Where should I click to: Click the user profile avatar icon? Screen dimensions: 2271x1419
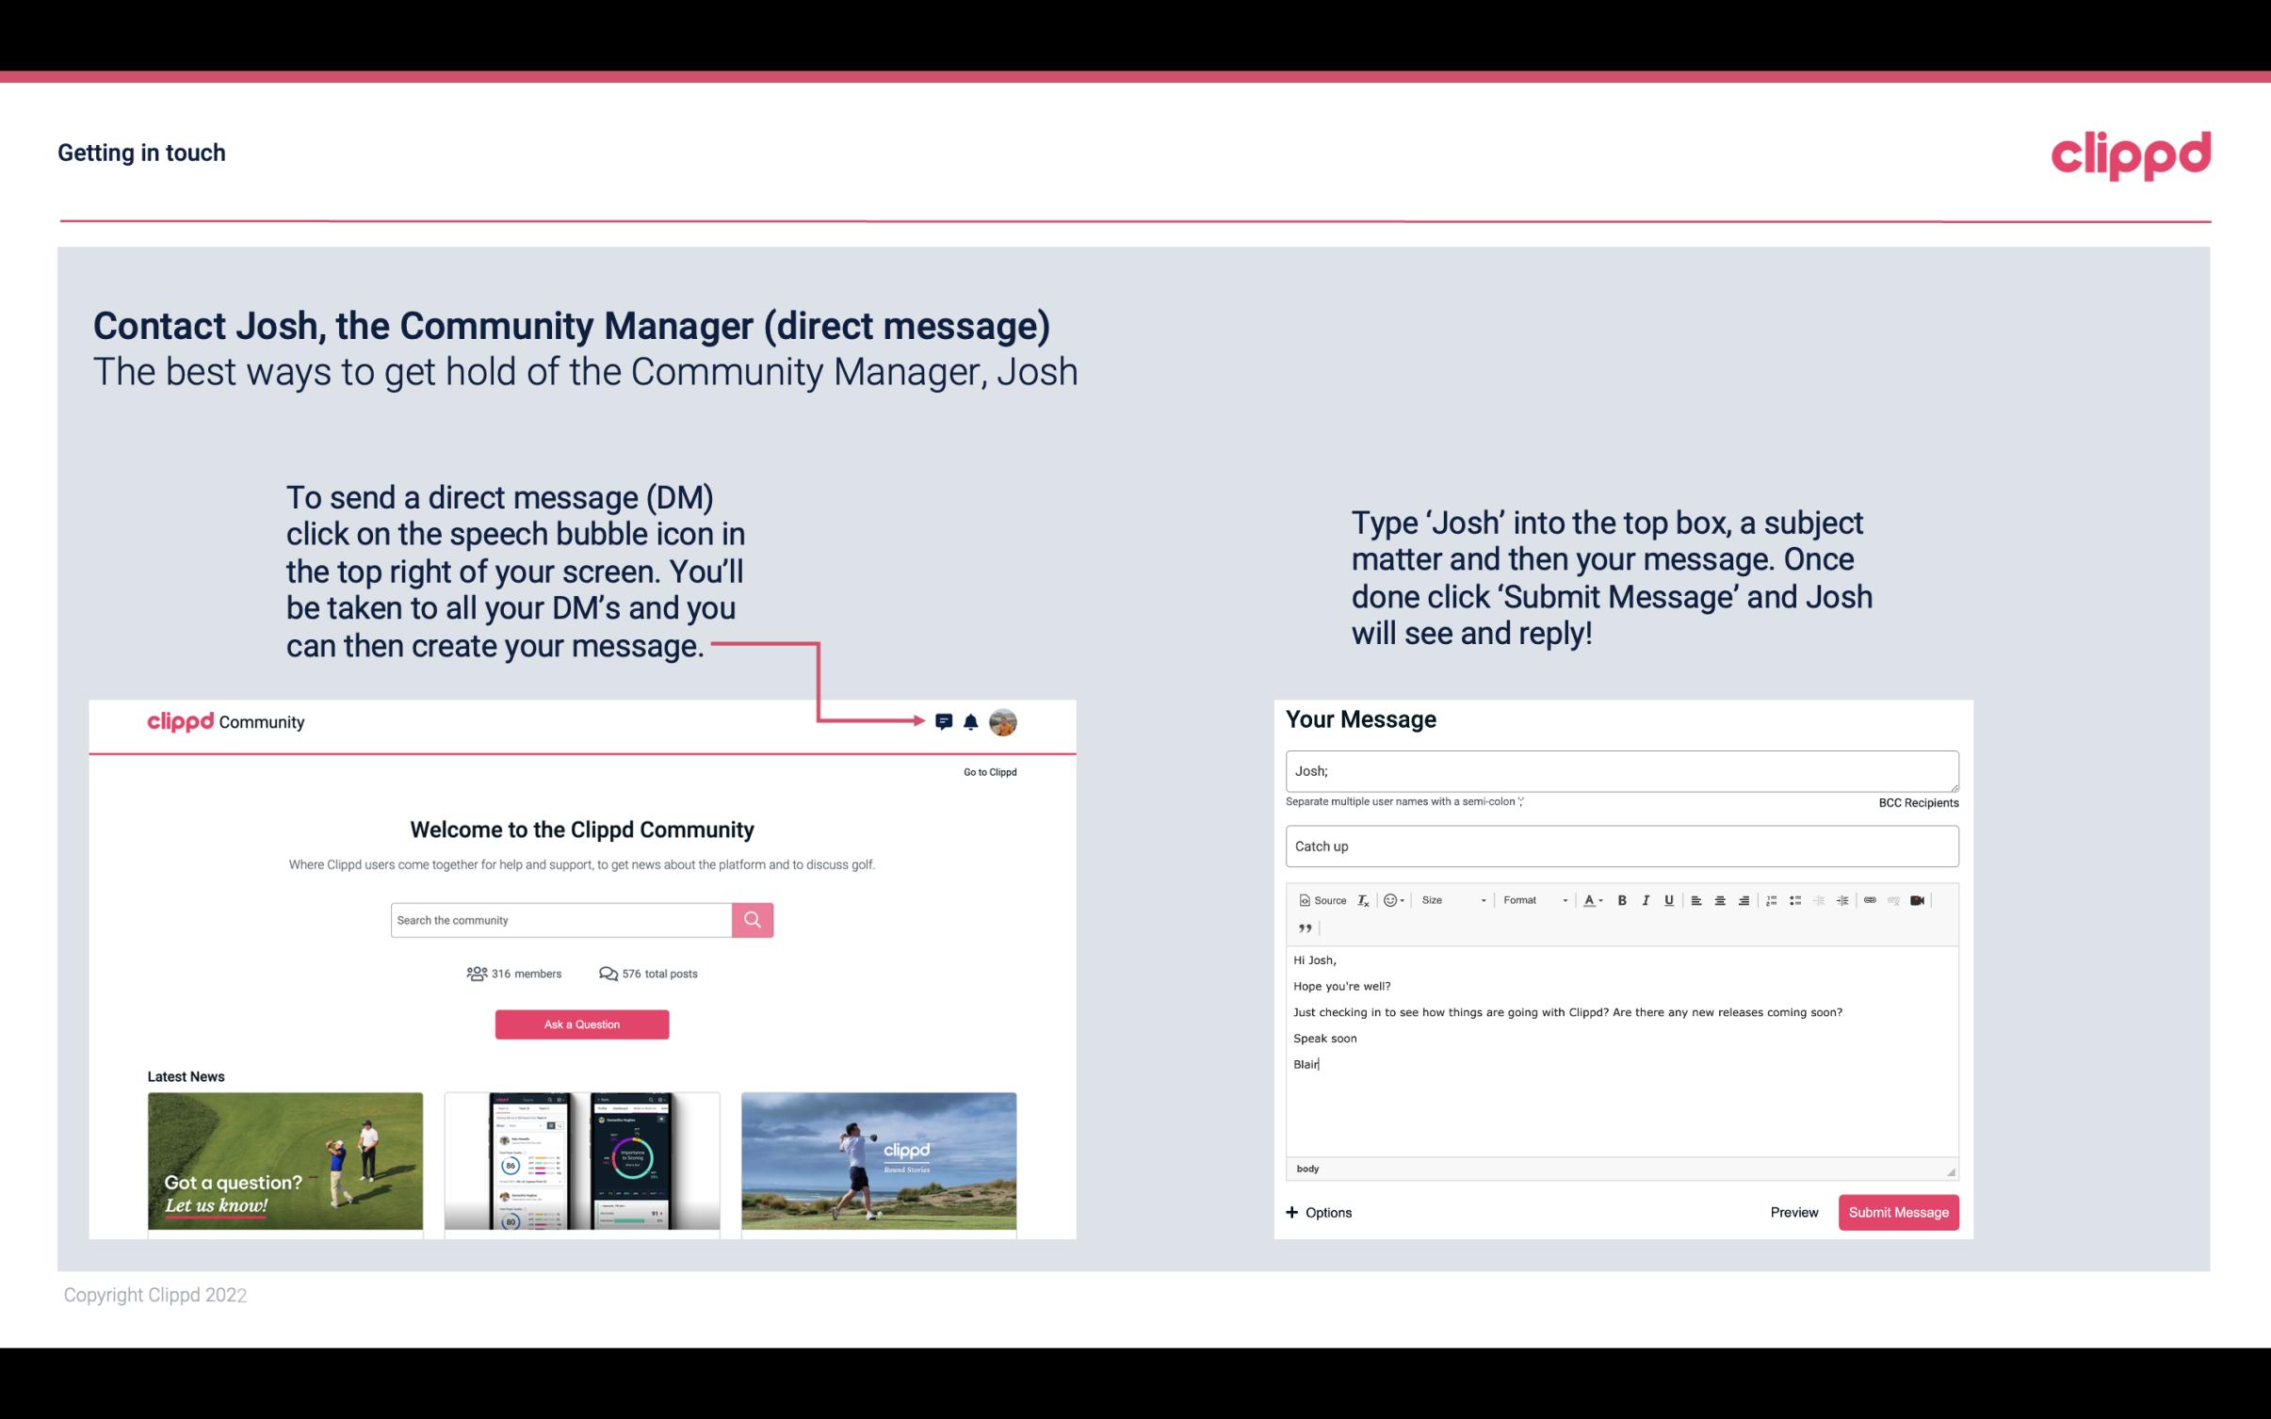click(1002, 722)
